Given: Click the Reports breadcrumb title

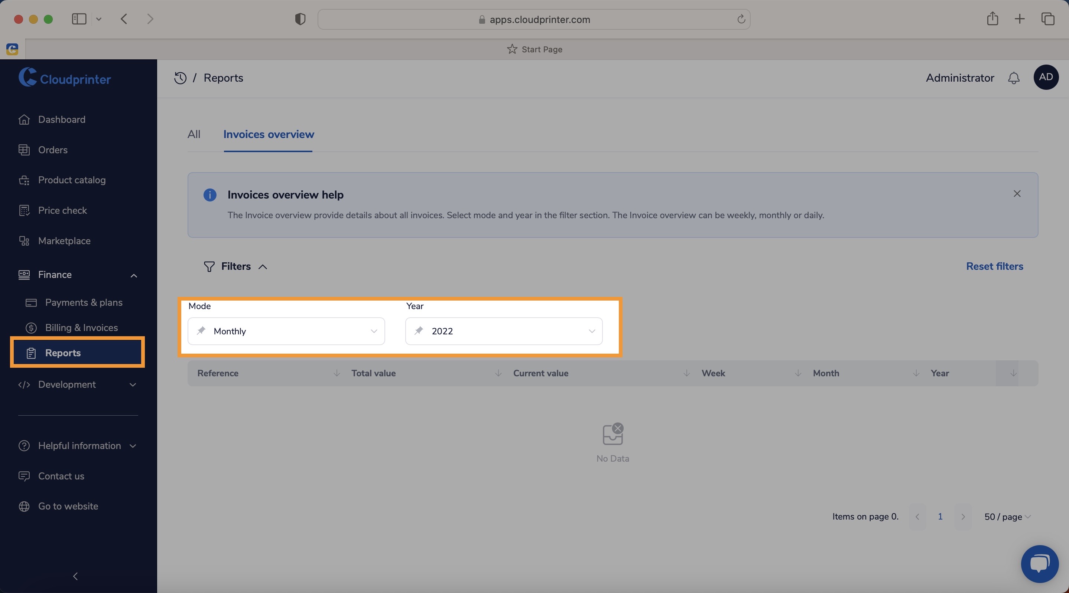Looking at the screenshot, I should coord(223,78).
